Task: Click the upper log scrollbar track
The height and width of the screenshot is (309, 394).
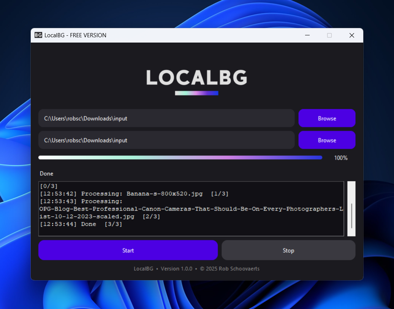Action: [351, 192]
